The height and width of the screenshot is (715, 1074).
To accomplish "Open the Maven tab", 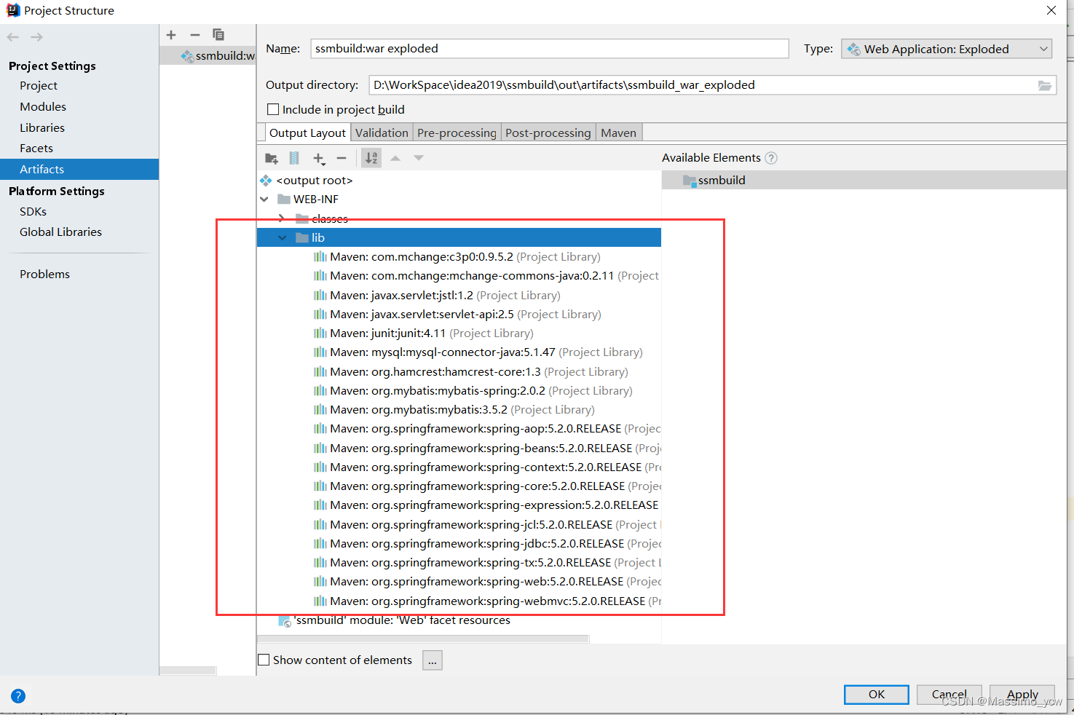I will 619,133.
